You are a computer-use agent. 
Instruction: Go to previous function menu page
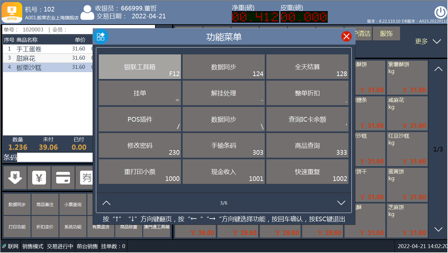click(106, 203)
